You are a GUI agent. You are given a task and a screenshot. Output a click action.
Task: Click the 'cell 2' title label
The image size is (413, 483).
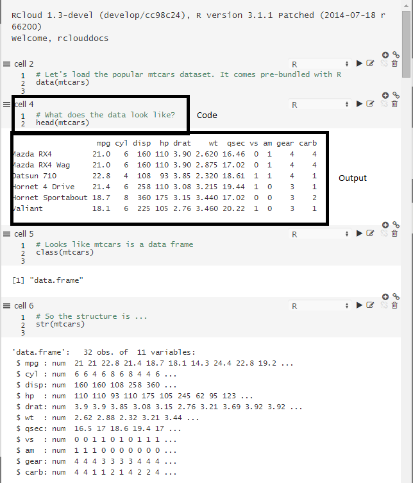[24, 64]
